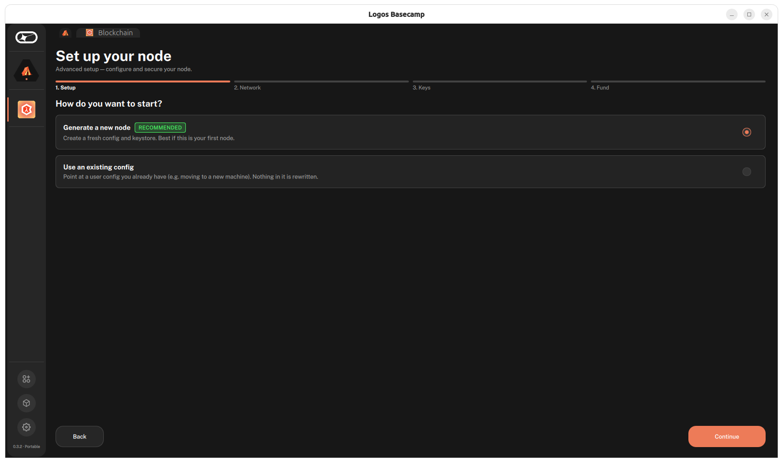Click the Point at a user config description
The width and height of the screenshot is (783, 463).
[x=191, y=177]
